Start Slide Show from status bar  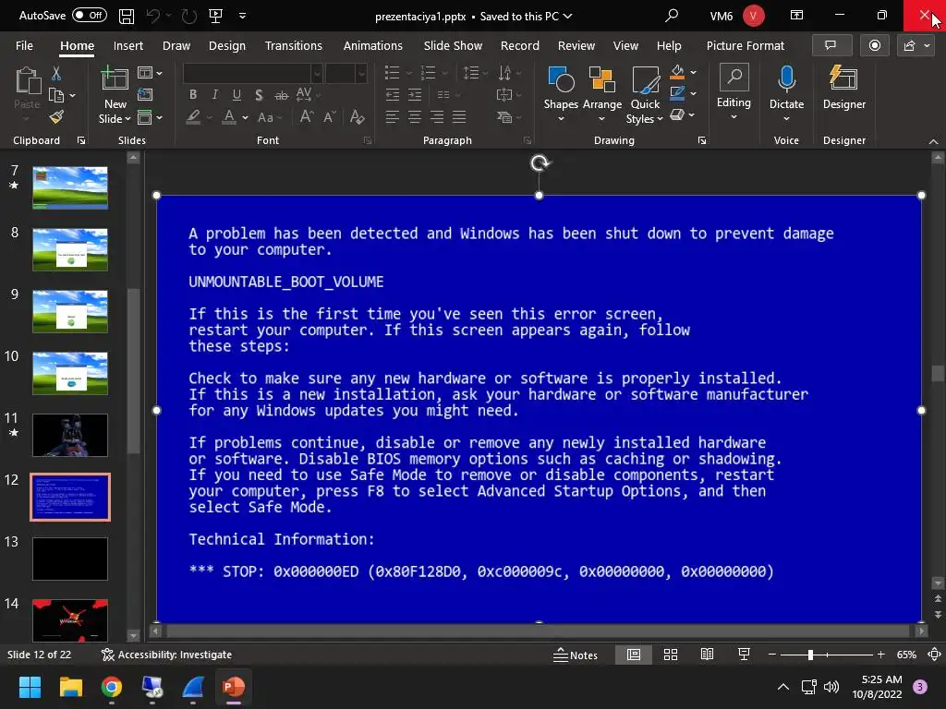[744, 655]
